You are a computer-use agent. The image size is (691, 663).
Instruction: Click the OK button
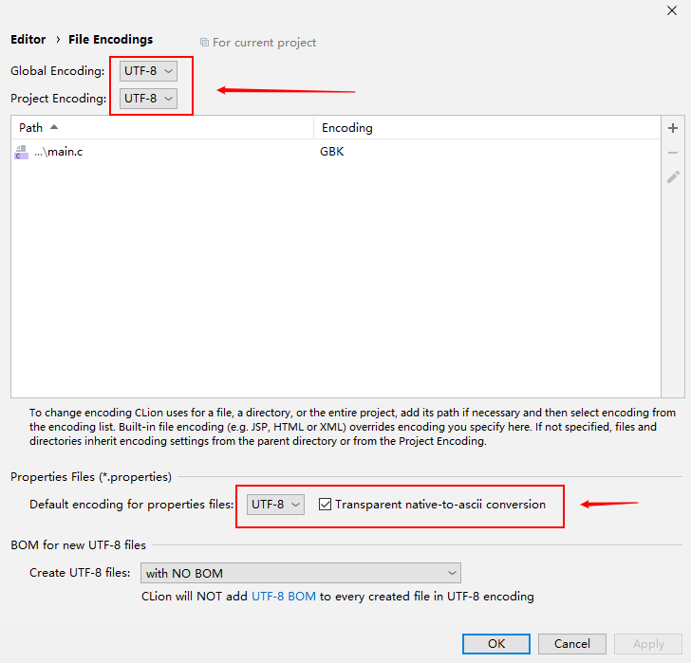496,644
